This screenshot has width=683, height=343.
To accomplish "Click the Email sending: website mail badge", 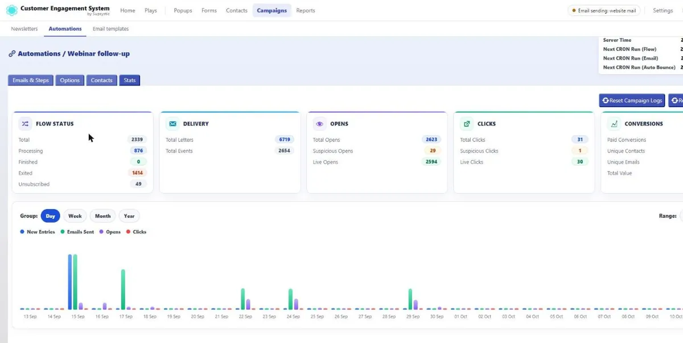I will point(604,10).
